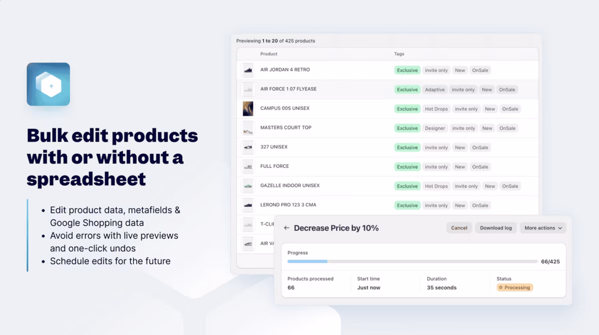This screenshot has width=599, height=335.
Task: Click back arrow beside Decrease Price title
Action: pyautogui.click(x=287, y=228)
